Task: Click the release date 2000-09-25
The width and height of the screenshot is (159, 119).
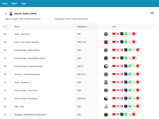Action: (82, 98)
